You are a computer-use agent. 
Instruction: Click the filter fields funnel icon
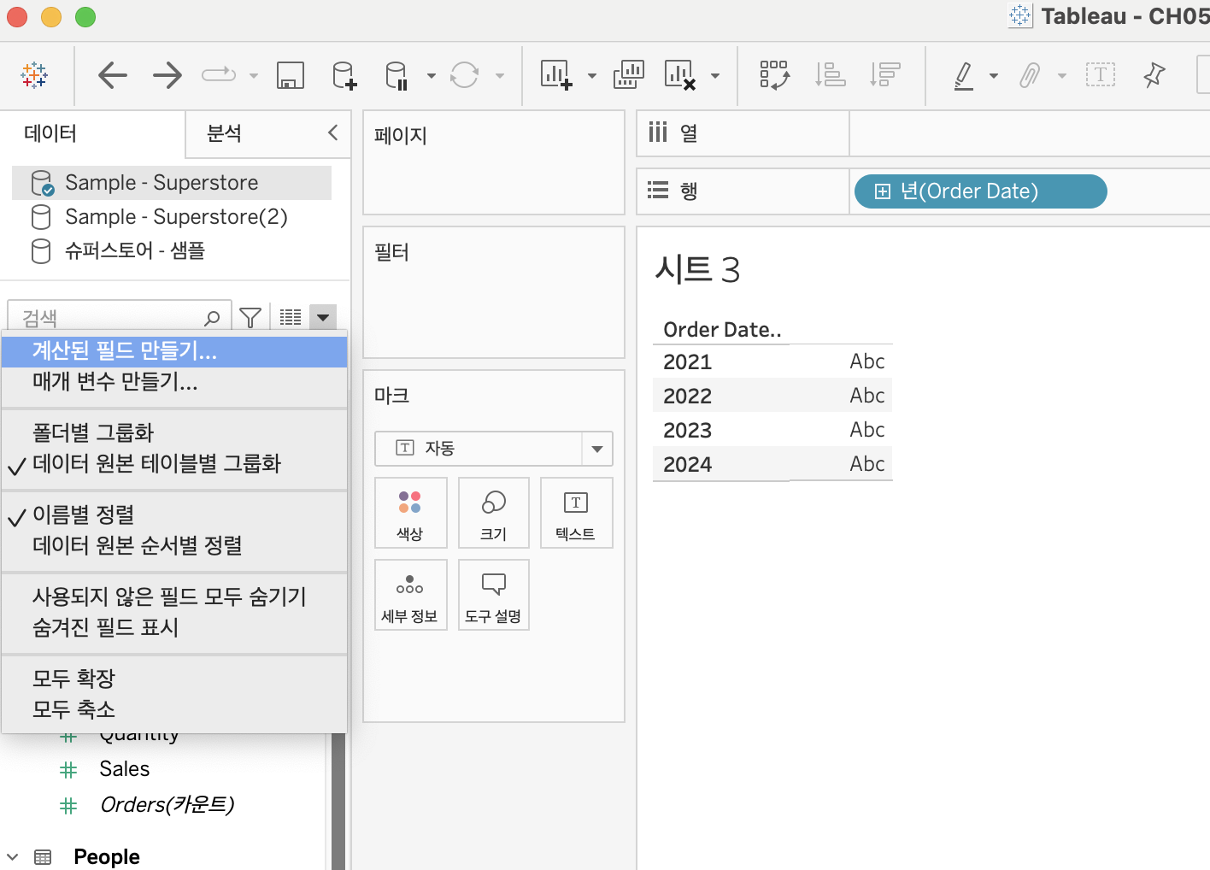pyautogui.click(x=250, y=318)
